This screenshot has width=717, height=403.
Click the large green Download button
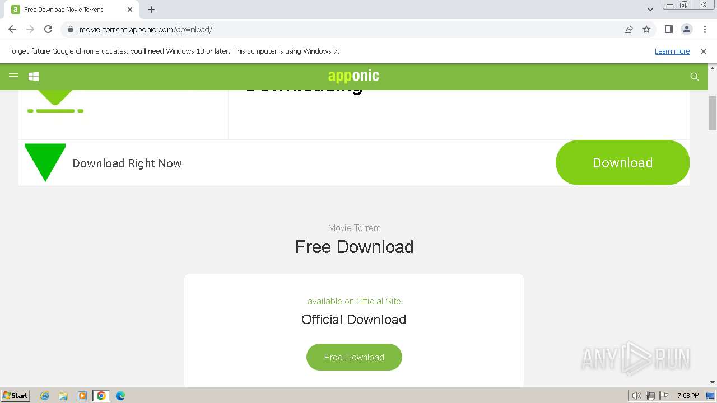[x=622, y=162]
